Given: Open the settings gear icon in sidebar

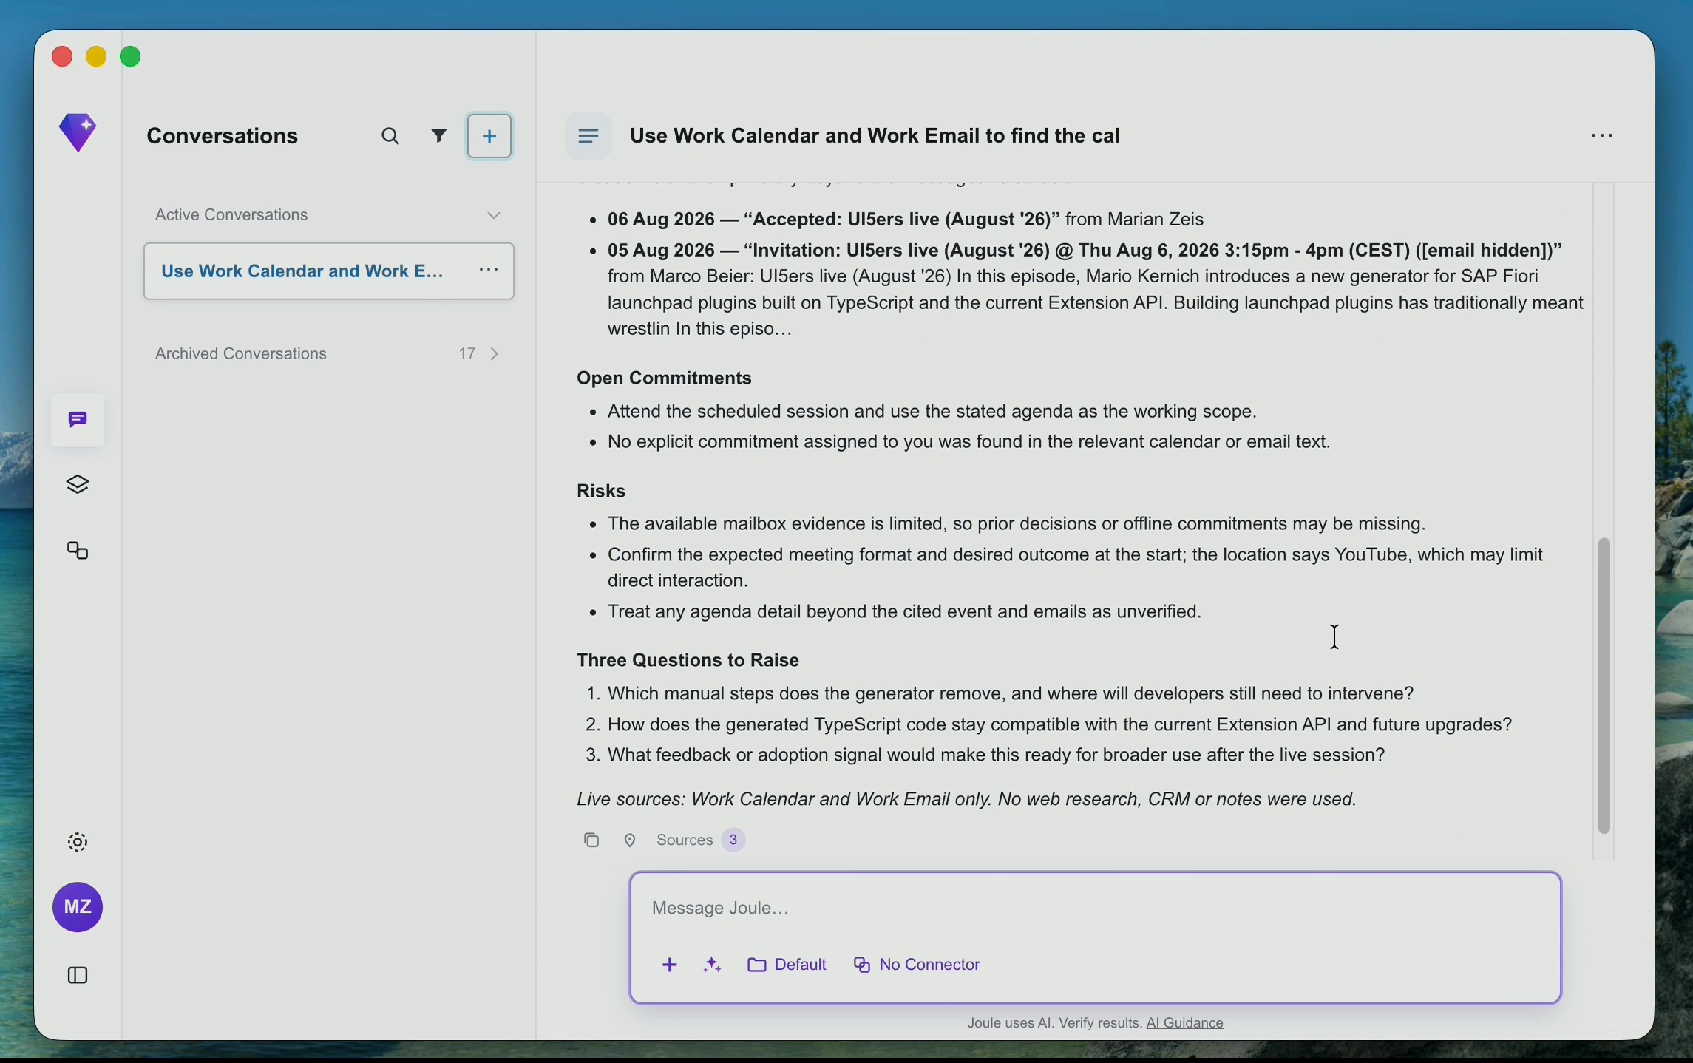Looking at the screenshot, I should (78, 842).
